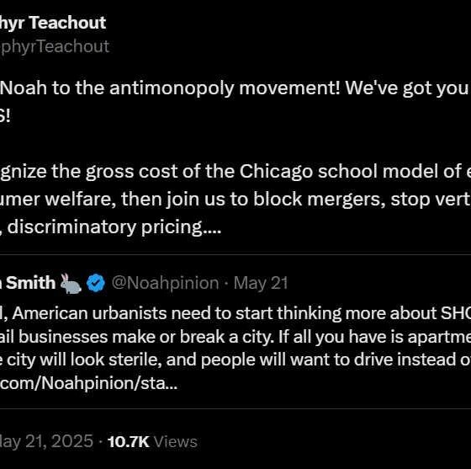Click the blue verified badge icon

pyautogui.click(x=96, y=283)
